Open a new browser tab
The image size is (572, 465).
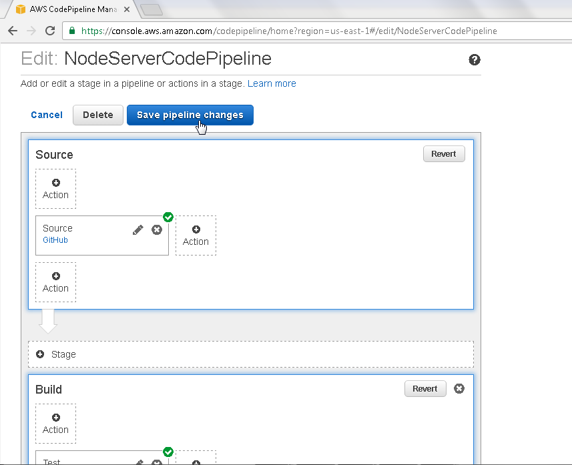(x=152, y=9)
